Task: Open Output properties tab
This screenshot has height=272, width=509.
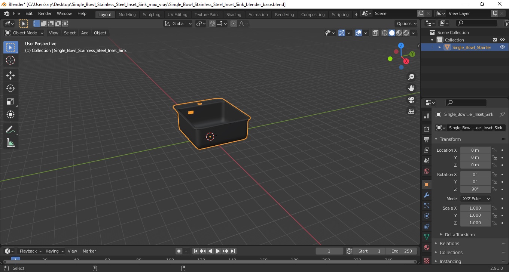Action: pos(426,140)
